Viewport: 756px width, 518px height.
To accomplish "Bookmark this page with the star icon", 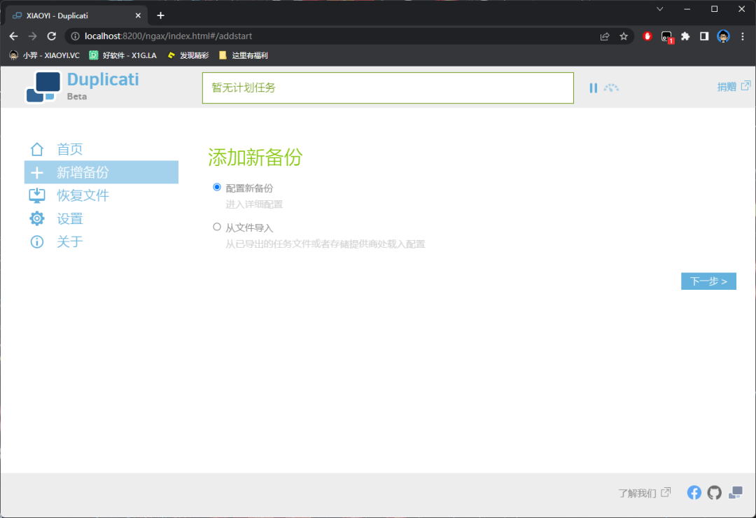I will click(624, 36).
